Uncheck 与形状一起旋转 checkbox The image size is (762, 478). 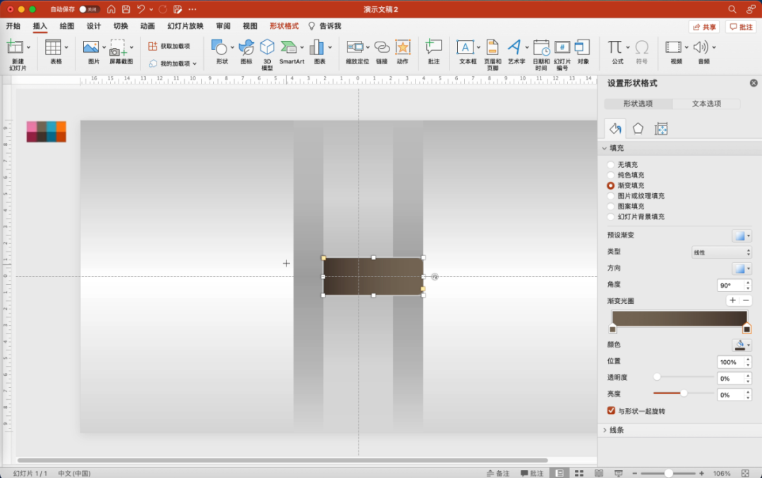coord(611,410)
